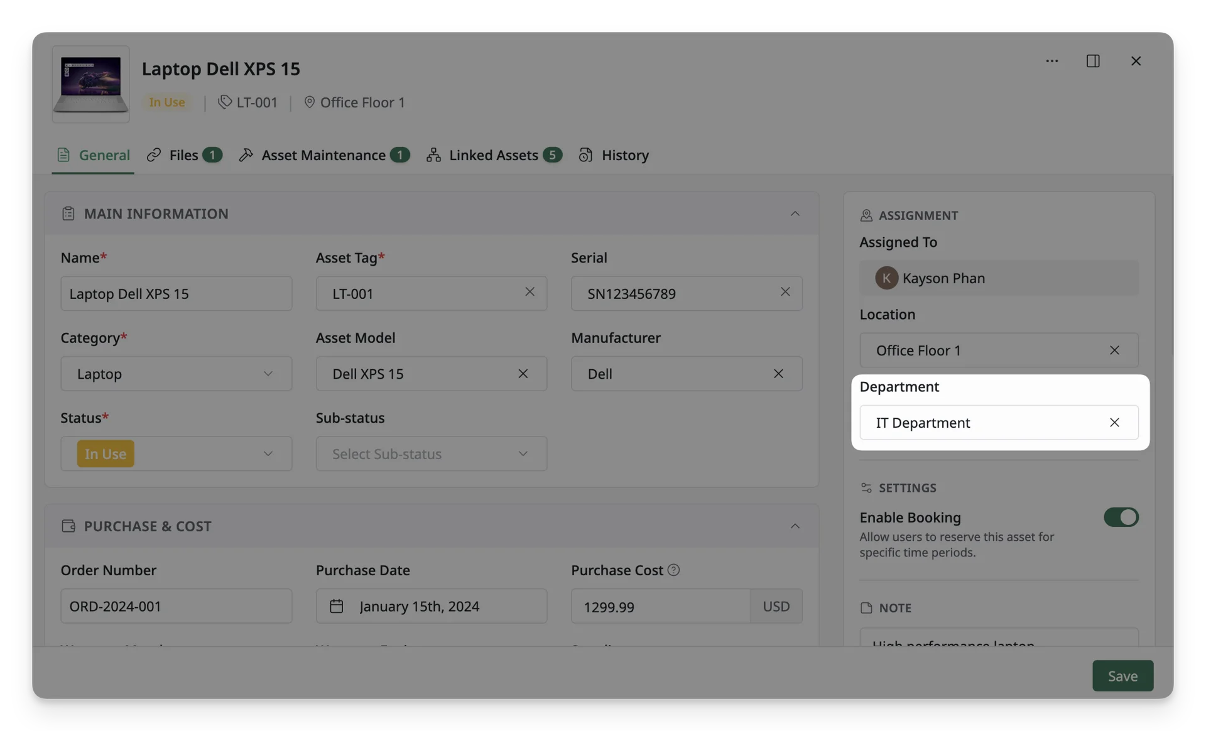Toggle the side panel layout icon

coord(1092,61)
